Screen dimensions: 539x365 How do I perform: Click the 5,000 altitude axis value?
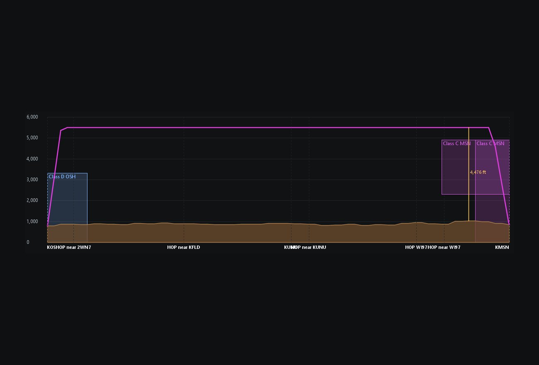click(32, 138)
